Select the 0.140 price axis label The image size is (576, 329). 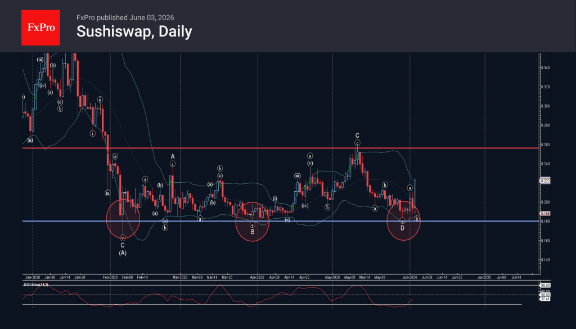pos(545,260)
